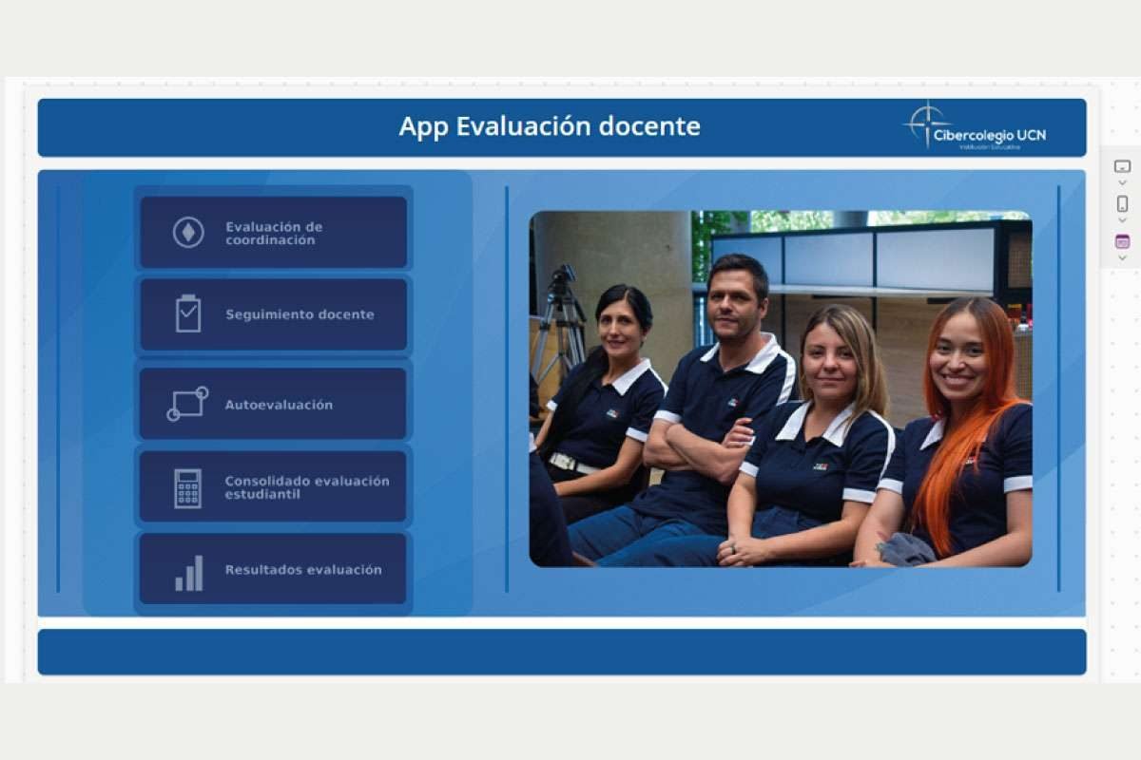Image resolution: width=1141 pixels, height=760 pixels.
Task: Click the calculator icon for Consolidado evaluación estudiantil
Action: click(x=186, y=486)
